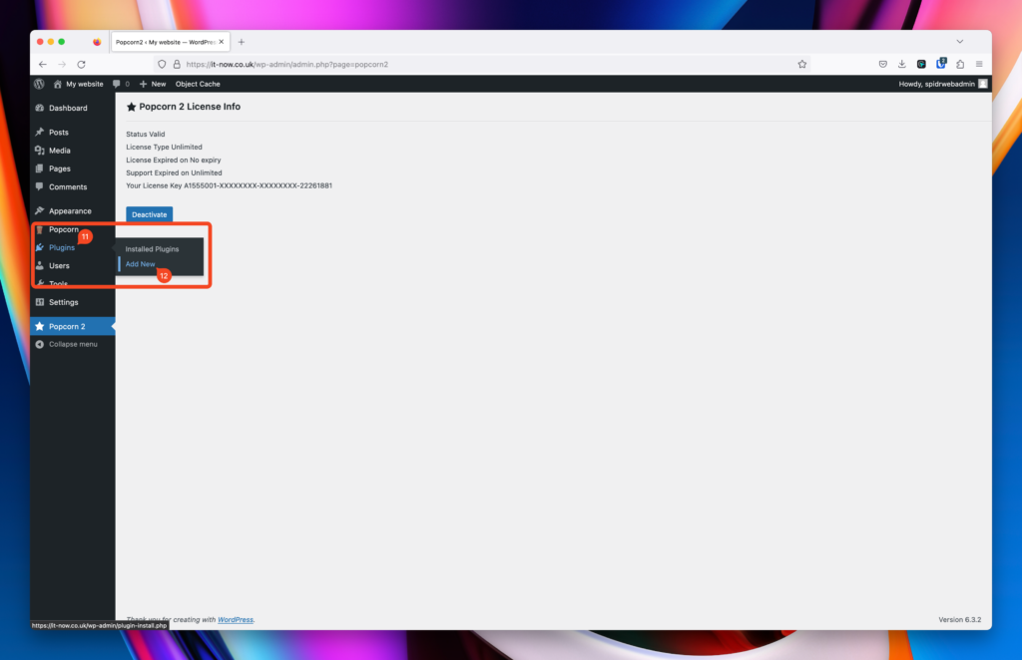Image resolution: width=1022 pixels, height=660 pixels.
Task: Open Object Cache in the admin bar
Action: pos(198,84)
